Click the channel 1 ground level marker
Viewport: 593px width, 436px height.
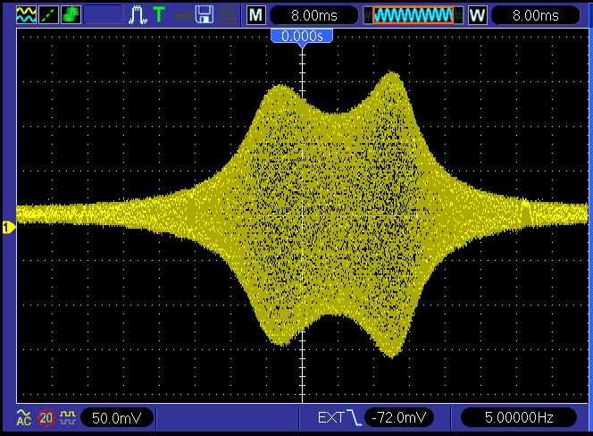click(x=8, y=228)
